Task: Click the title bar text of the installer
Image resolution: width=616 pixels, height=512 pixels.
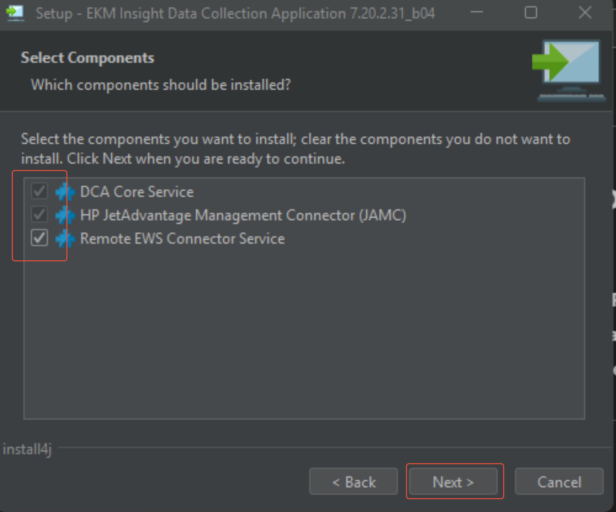Action: coord(235,13)
